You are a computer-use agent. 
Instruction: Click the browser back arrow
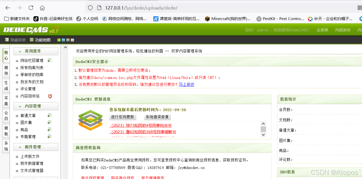[x=8, y=8]
